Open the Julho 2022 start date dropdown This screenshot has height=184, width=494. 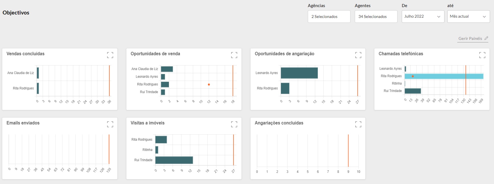click(x=423, y=17)
